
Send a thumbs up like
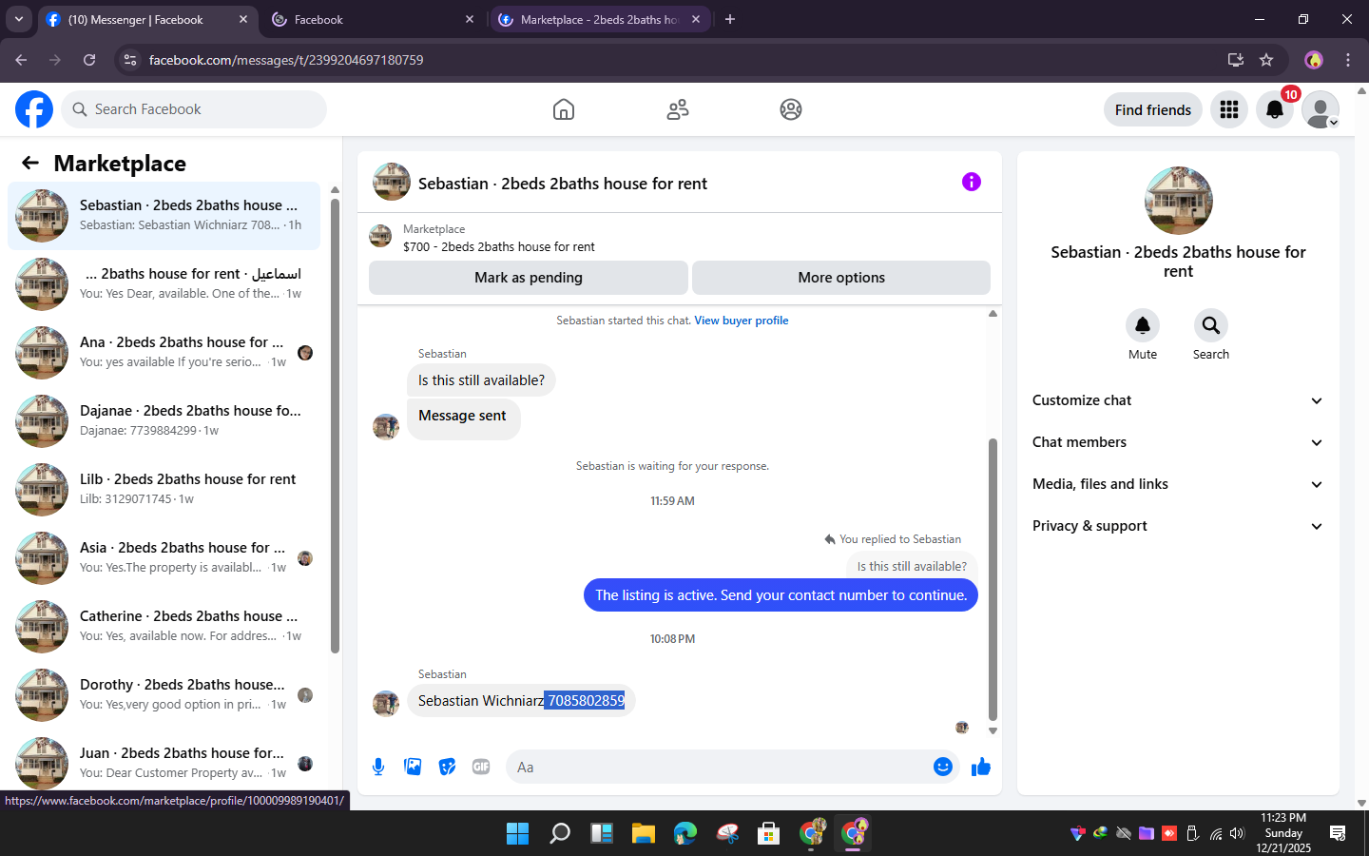click(981, 767)
